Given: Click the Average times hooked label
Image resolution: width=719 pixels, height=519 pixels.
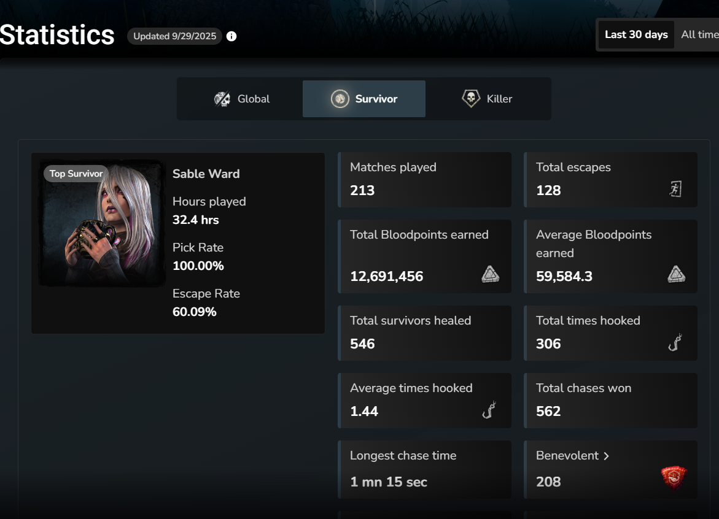Looking at the screenshot, I should [x=411, y=388].
